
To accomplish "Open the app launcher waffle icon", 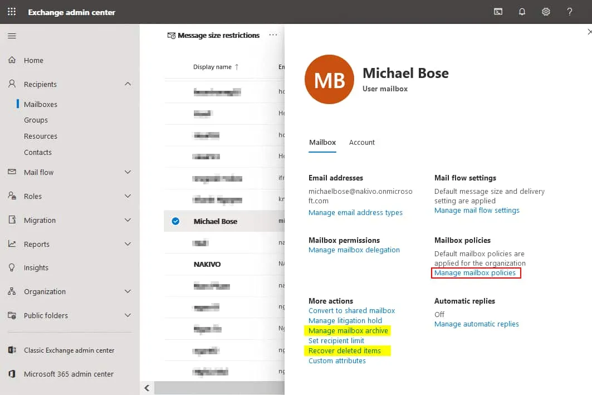I will coord(12,12).
